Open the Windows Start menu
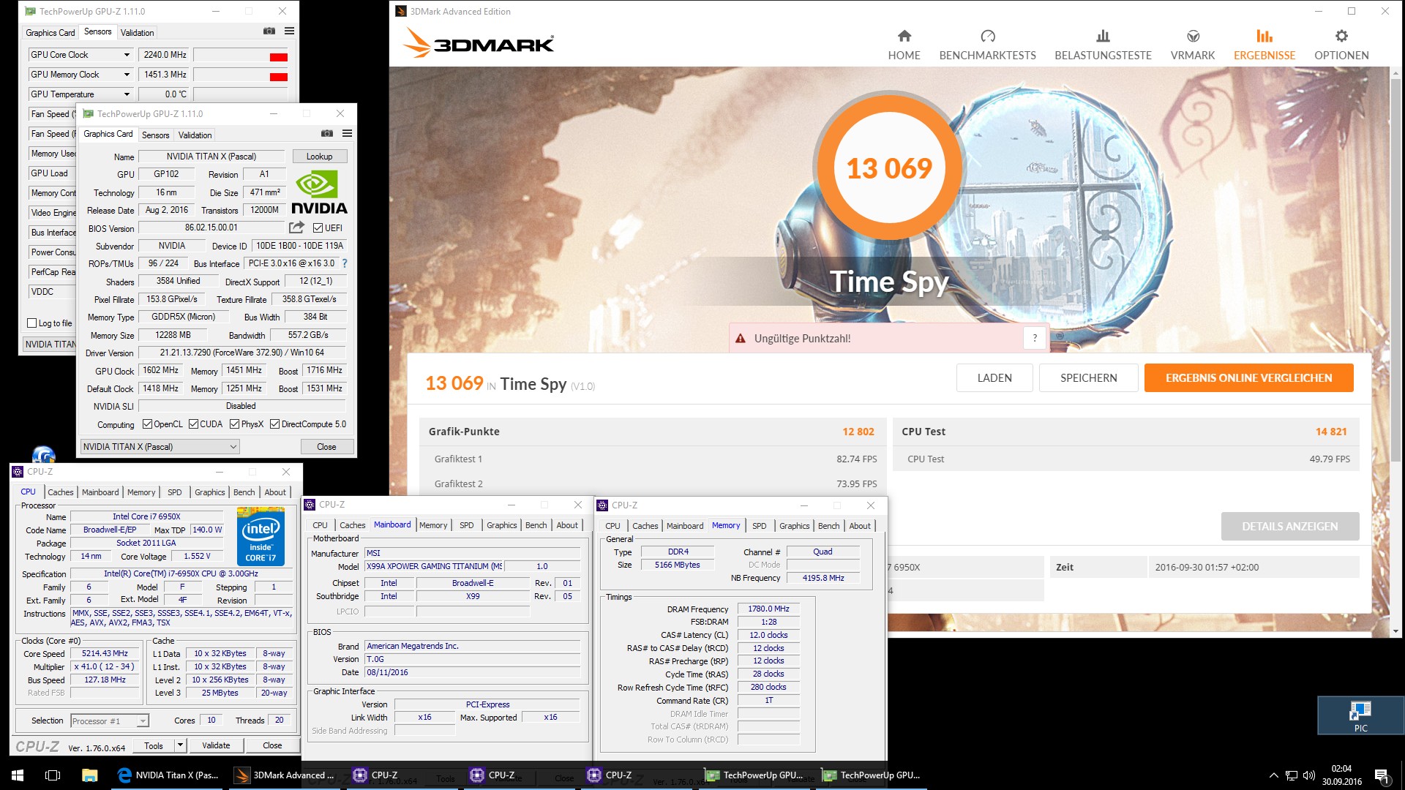Screen dimensions: 1405x790 pyautogui.click(x=18, y=775)
